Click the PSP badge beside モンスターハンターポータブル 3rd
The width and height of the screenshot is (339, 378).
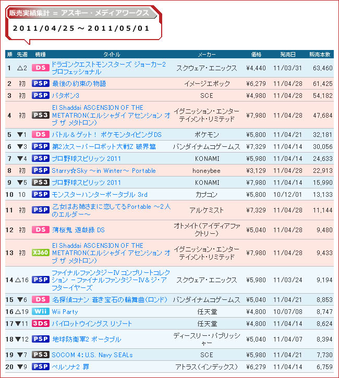tap(41, 194)
